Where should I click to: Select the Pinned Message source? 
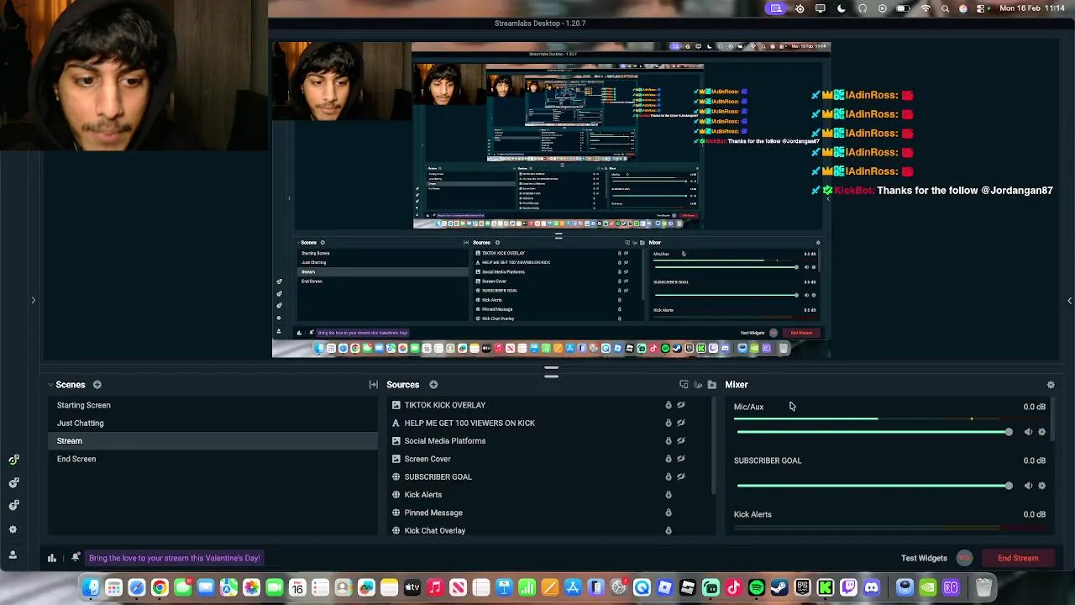coord(433,513)
